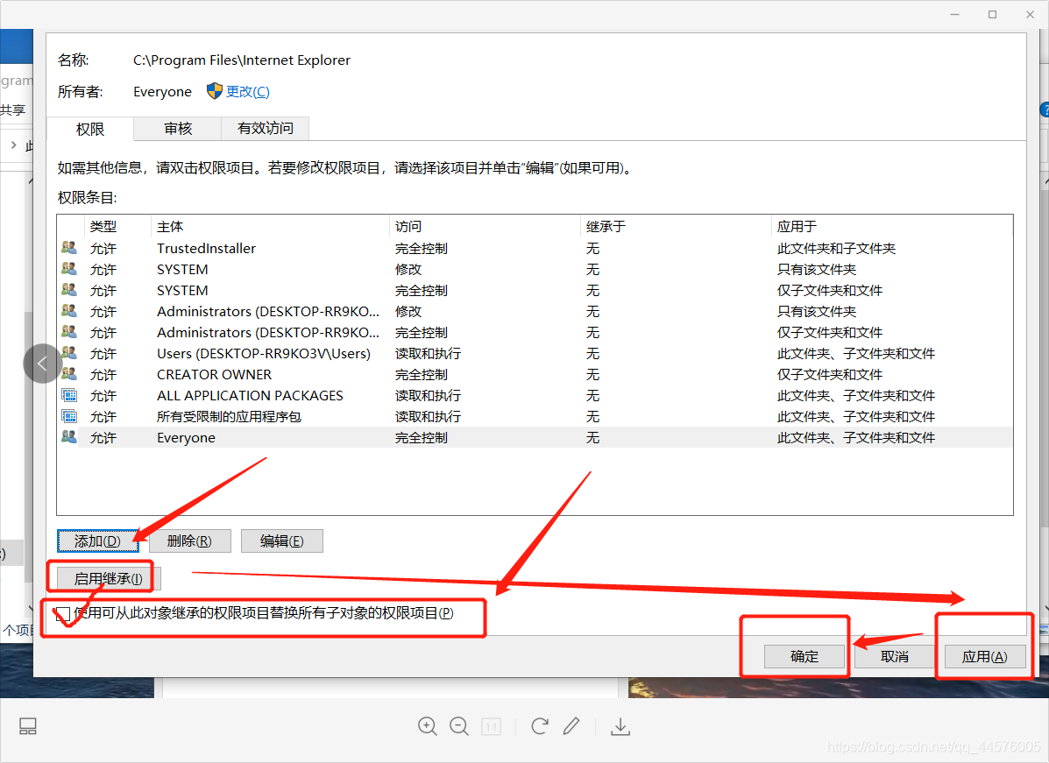Click the Users row 读取和执行 access cell
This screenshot has height=763, width=1049.
pyautogui.click(x=428, y=354)
